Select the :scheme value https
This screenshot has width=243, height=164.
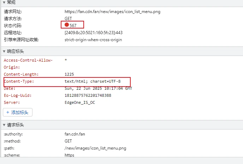[69, 155]
